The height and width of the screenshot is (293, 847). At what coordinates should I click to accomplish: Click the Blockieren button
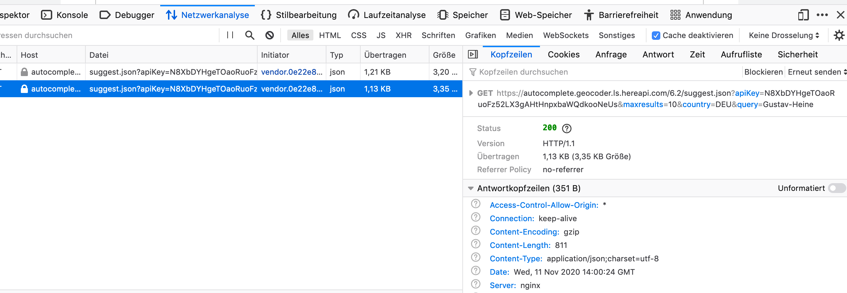pyautogui.click(x=763, y=72)
